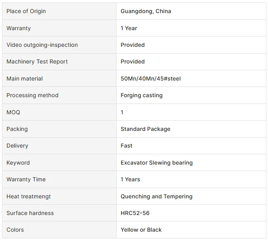This screenshot has height=240, width=268.
Task: Click the 1 Years warranty time value
Action: pyautogui.click(x=130, y=179)
